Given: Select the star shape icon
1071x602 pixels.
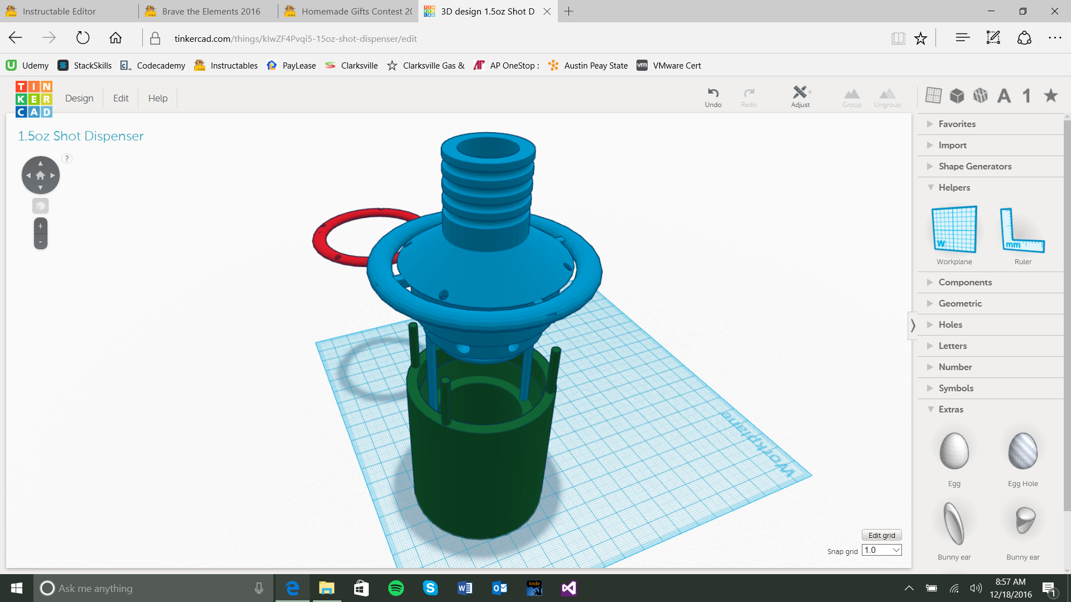Looking at the screenshot, I should tap(1051, 95).
